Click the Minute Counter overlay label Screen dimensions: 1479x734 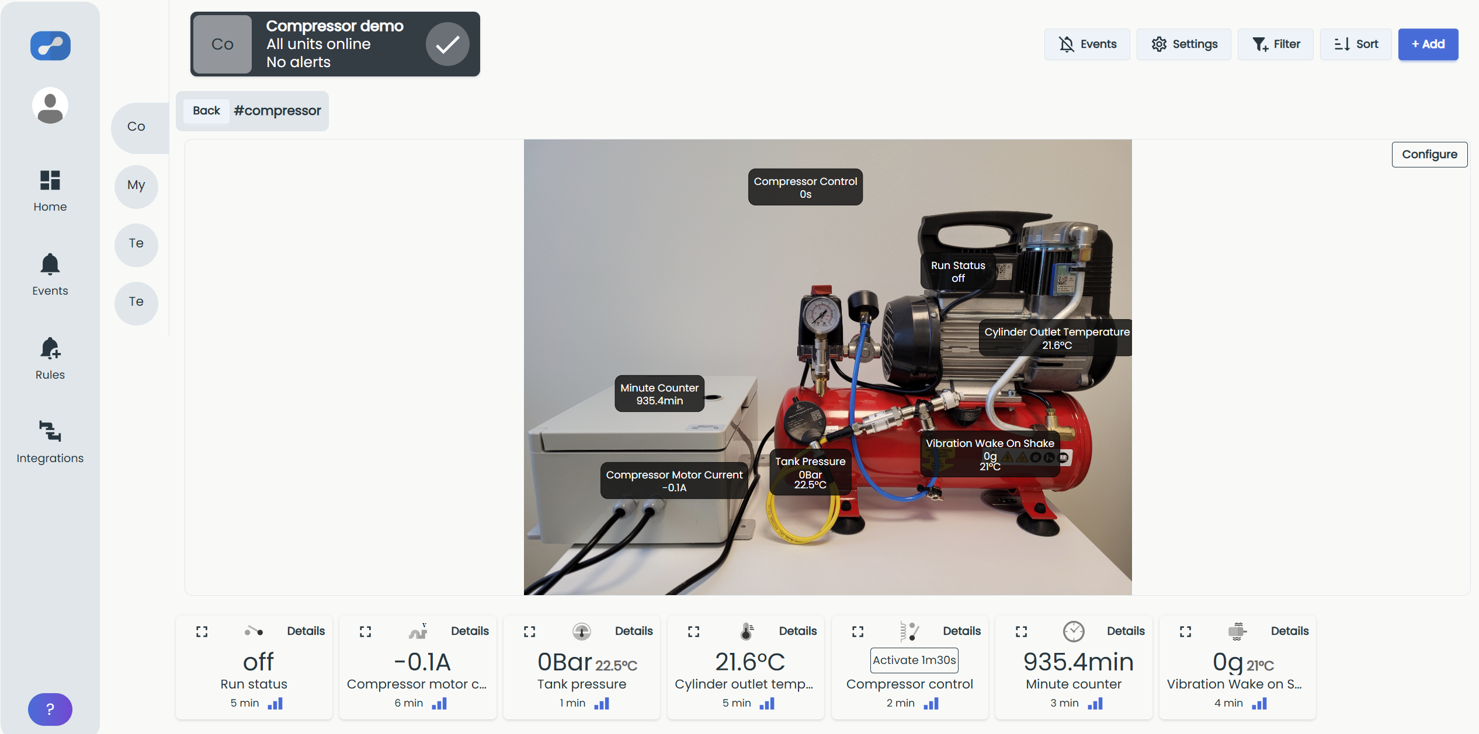pos(659,394)
